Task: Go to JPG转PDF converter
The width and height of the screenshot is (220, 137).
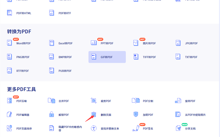Action: tap(191, 43)
